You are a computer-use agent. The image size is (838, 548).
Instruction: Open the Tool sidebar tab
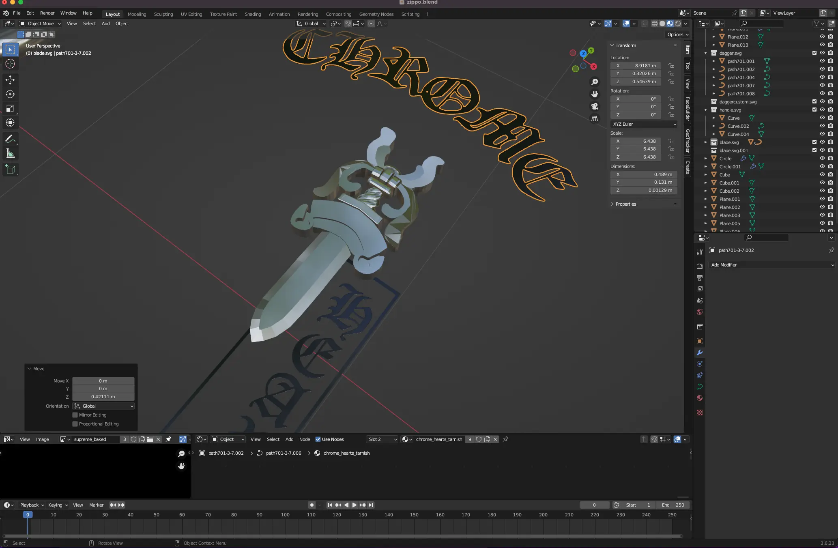[x=688, y=66]
